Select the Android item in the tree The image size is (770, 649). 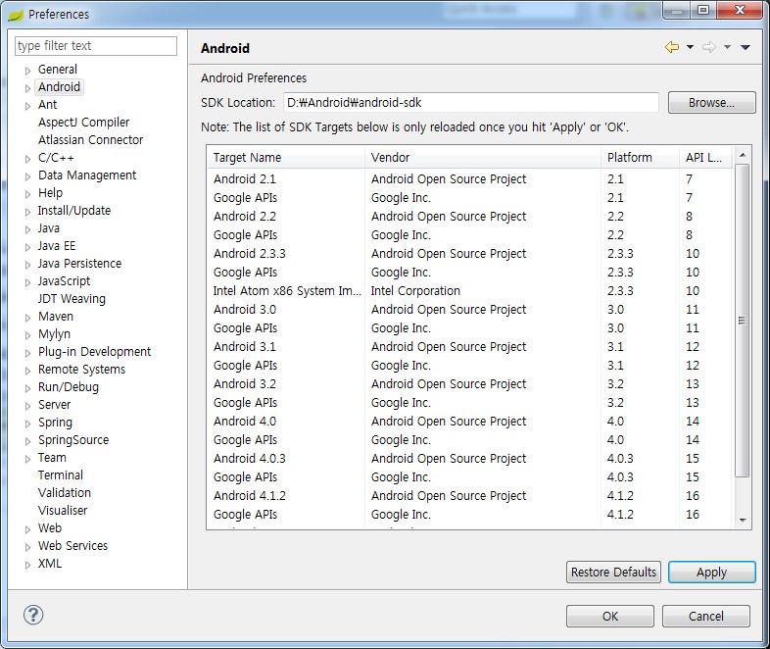coord(59,87)
